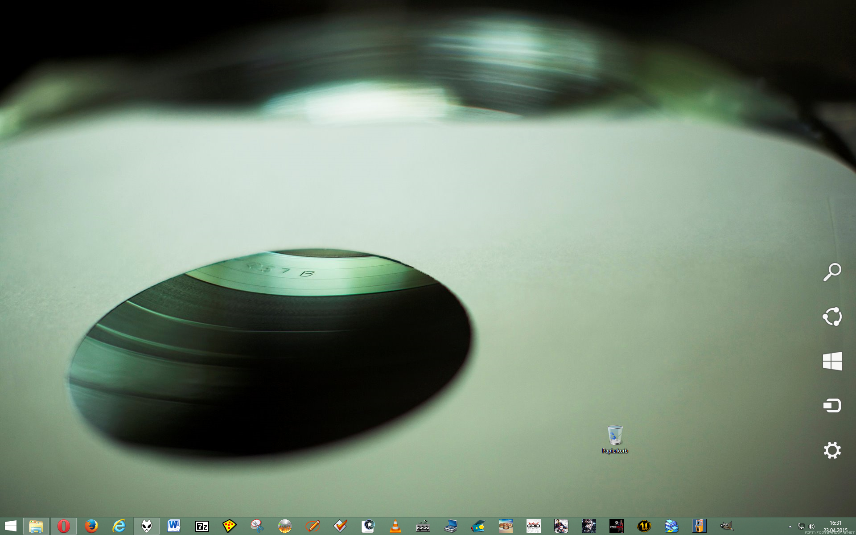856x535 pixels.
Task: Launch GIMP from the taskbar
Action: (727, 526)
